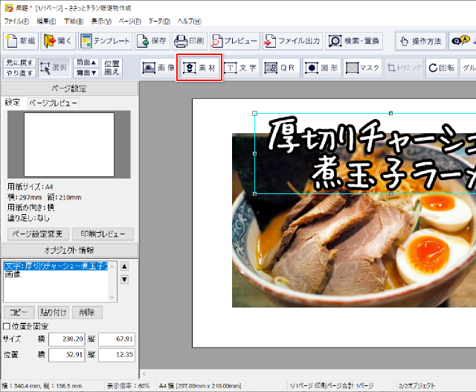The width and height of the screenshot is (476, 392).
Task: Switch to the ページプレビュー tab
Action: (53, 103)
